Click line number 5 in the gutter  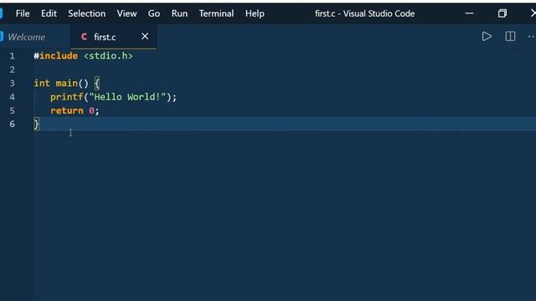point(13,110)
